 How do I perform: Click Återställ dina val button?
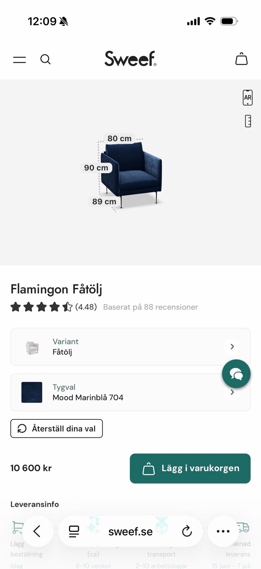(57, 429)
